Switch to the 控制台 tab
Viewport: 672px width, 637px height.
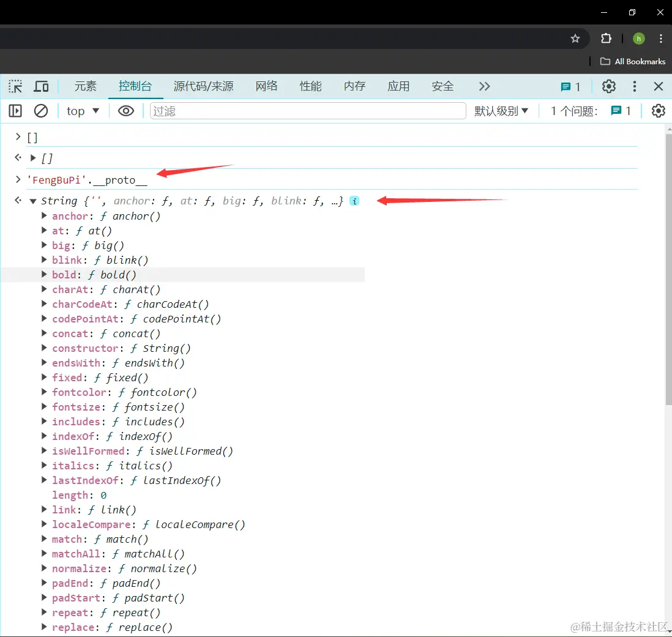click(x=135, y=86)
